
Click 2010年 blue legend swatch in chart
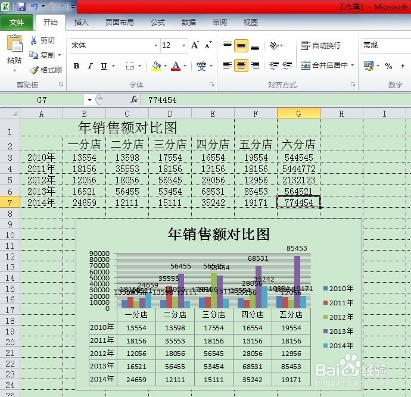tap(326, 288)
